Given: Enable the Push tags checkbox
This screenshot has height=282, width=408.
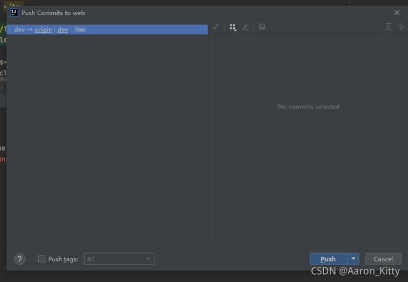Looking at the screenshot, I should (41, 259).
